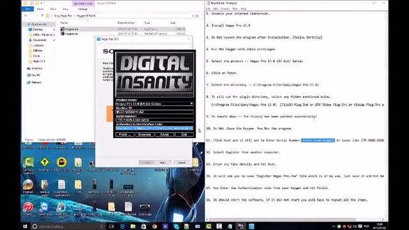Click the Activation Code field in the keygen
409x230 pixels.
tap(155, 128)
